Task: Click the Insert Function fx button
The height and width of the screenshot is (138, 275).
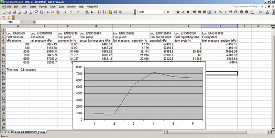Action: pos(34,22)
